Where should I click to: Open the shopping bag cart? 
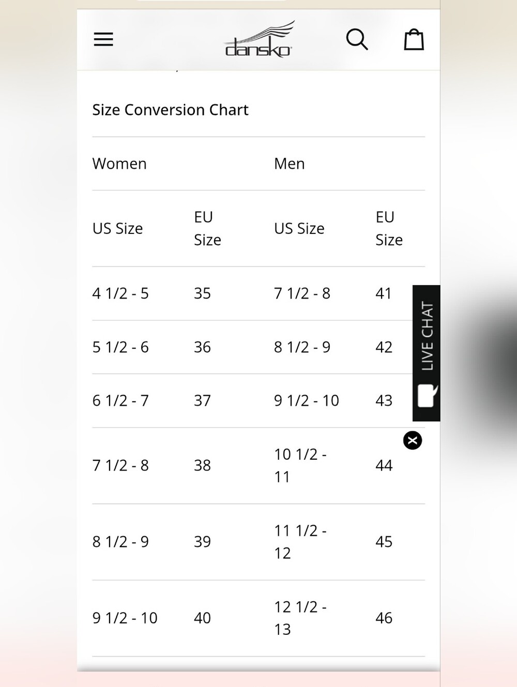(414, 39)
